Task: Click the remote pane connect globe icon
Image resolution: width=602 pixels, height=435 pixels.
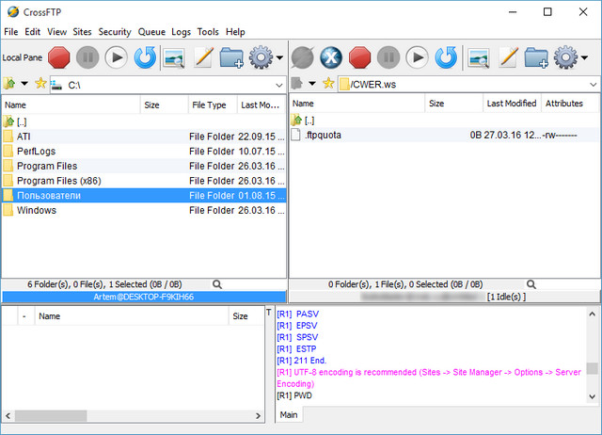Action: click(x=302, y=57)
